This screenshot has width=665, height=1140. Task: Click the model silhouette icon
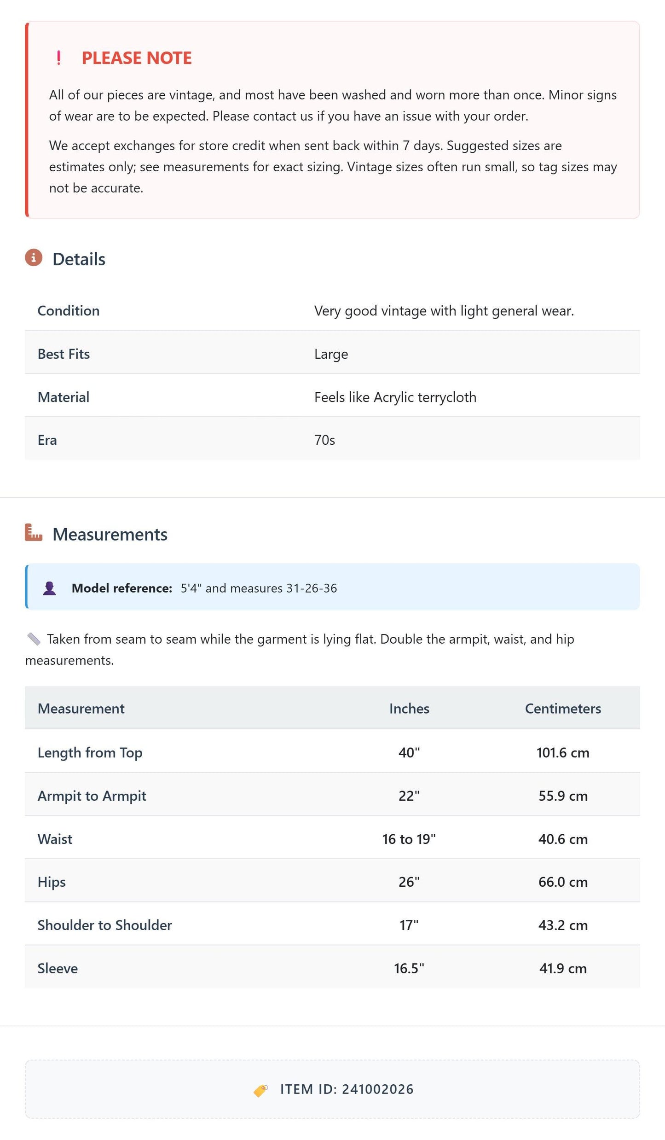(49, 588)
